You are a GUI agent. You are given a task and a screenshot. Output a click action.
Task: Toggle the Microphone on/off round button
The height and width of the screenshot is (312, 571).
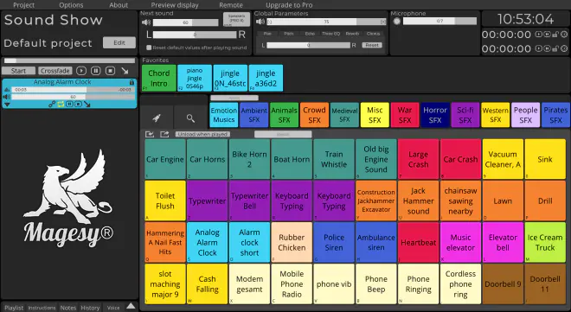click(x=396, y=21)
